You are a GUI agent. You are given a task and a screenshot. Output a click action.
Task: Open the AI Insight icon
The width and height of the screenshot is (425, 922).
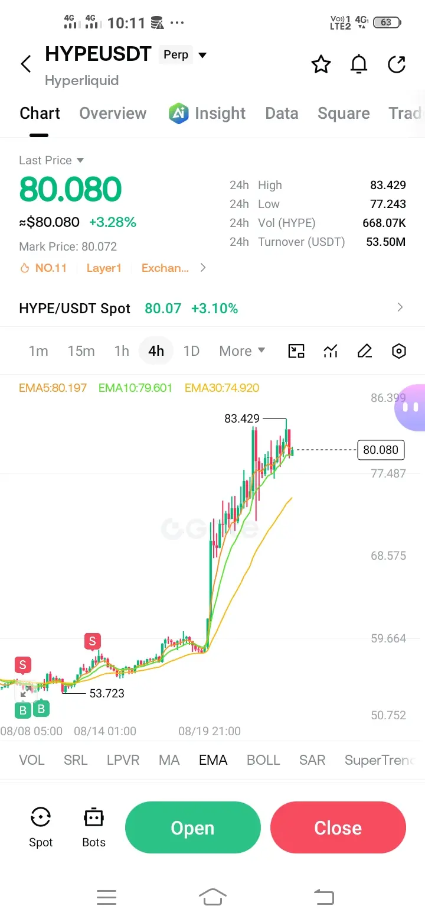[x=178, y=113]
